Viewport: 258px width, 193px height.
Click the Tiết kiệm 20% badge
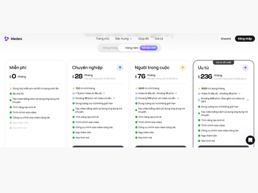(x=148, y=48)
